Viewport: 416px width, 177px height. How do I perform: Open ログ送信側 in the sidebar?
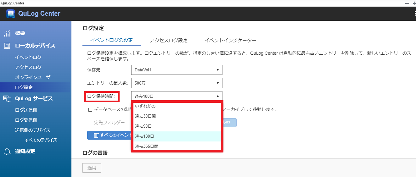[x=26, y=110]
